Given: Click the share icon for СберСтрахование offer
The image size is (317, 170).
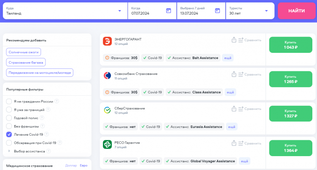Looking at the screenshot, I should [x=234, y=109].
